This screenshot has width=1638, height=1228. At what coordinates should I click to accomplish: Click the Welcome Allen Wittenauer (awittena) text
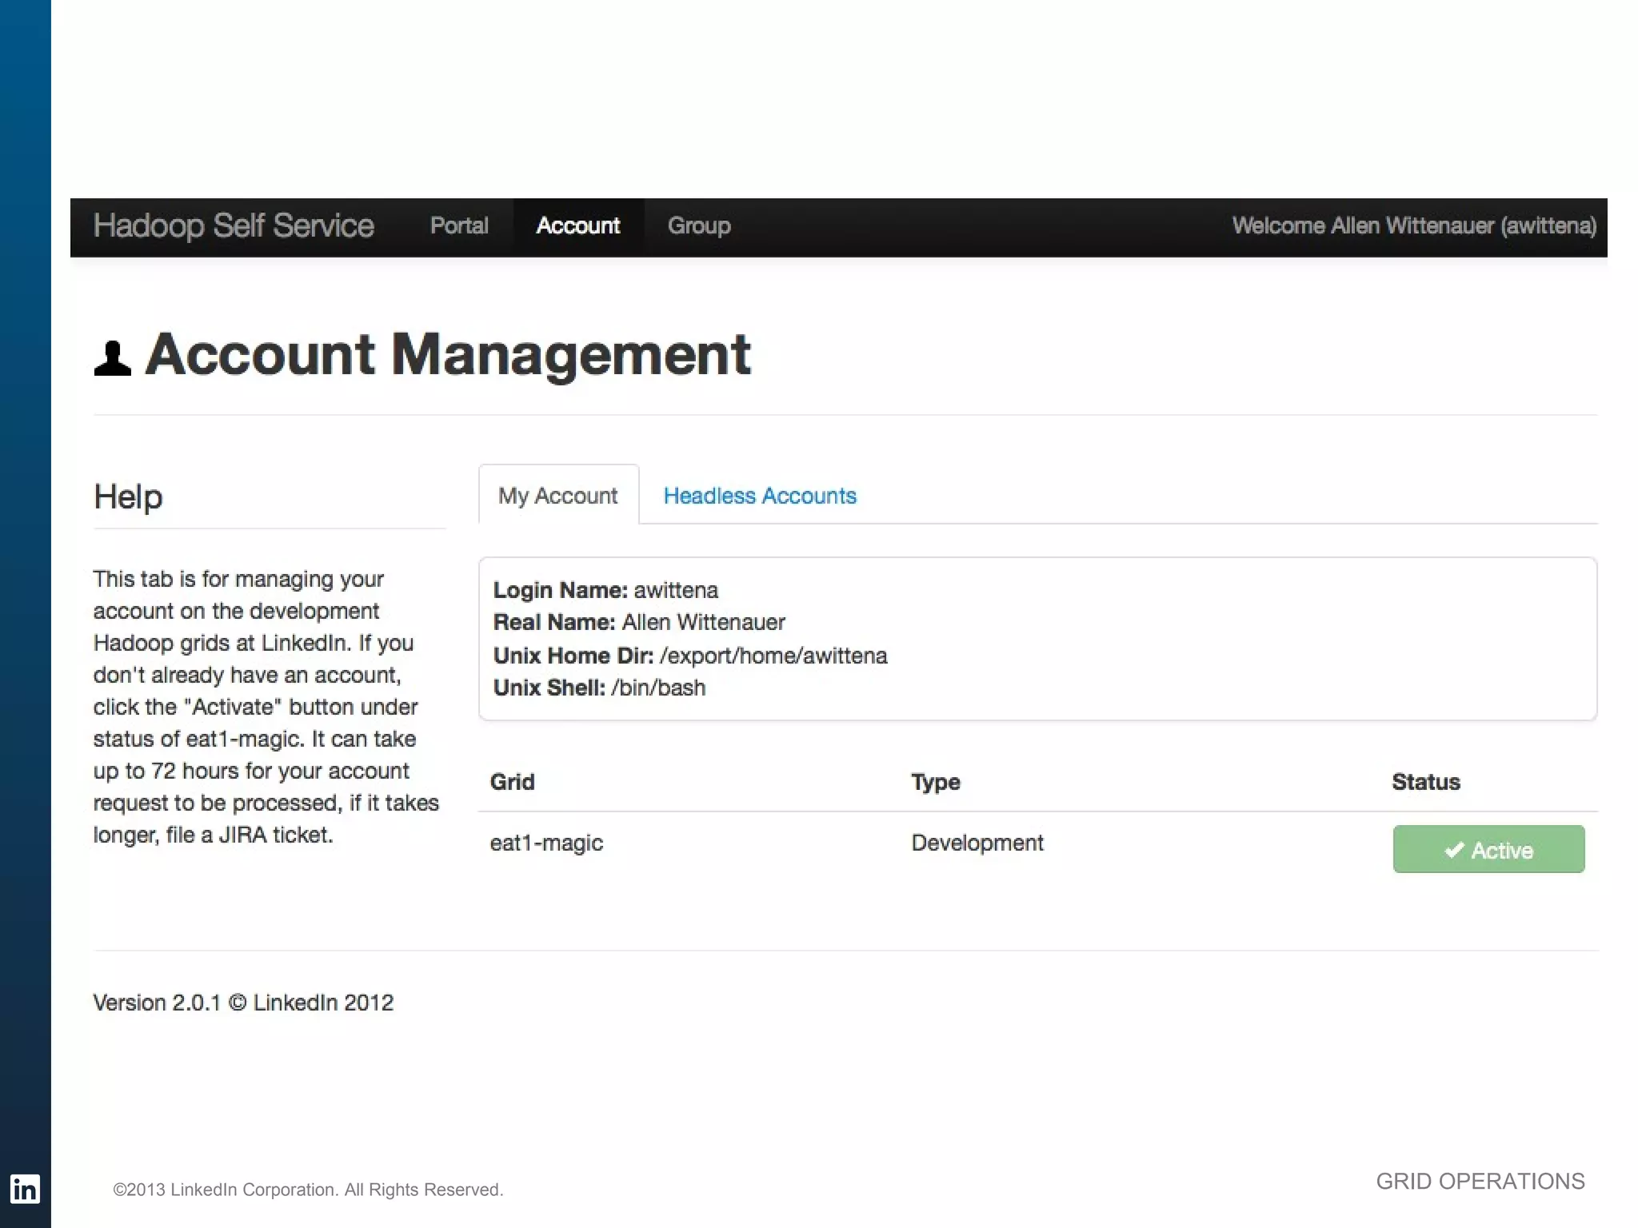[1414, 226]
